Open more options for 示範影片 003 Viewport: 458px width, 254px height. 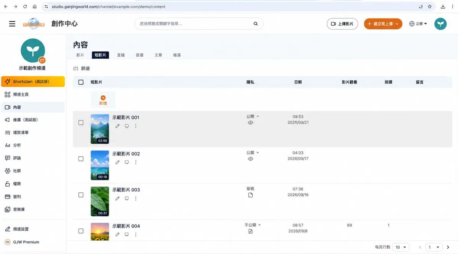pos(136,198)
